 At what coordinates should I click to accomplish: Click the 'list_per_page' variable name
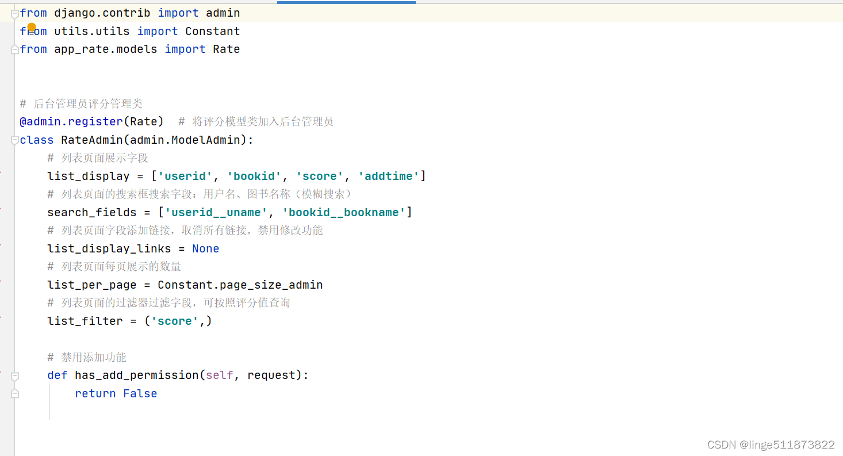(x=92, y=285)
